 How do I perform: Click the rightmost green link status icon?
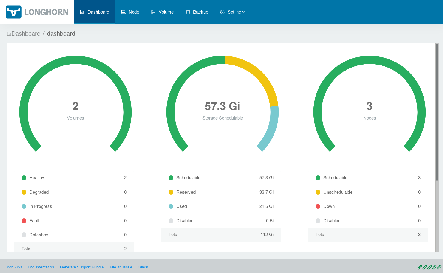point(439,267)
